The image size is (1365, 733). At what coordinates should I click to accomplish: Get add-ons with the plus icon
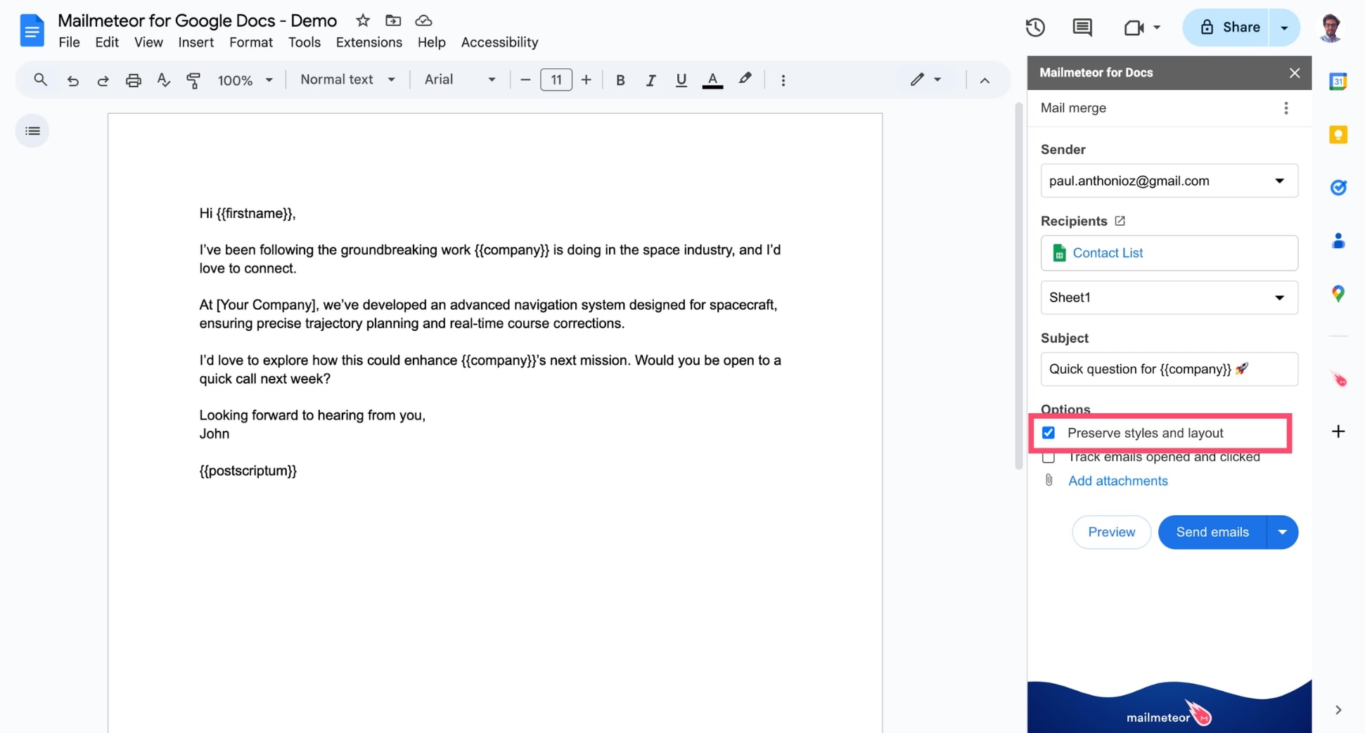[x=1338, y=432]
